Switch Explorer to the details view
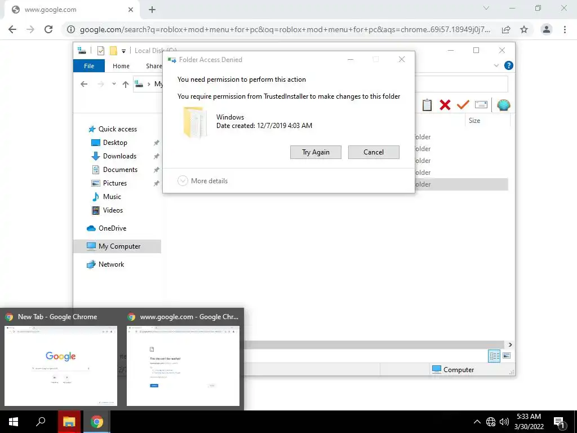Image resolution: width=577 pixels, height=433 pixels. [x=494, y=356]
